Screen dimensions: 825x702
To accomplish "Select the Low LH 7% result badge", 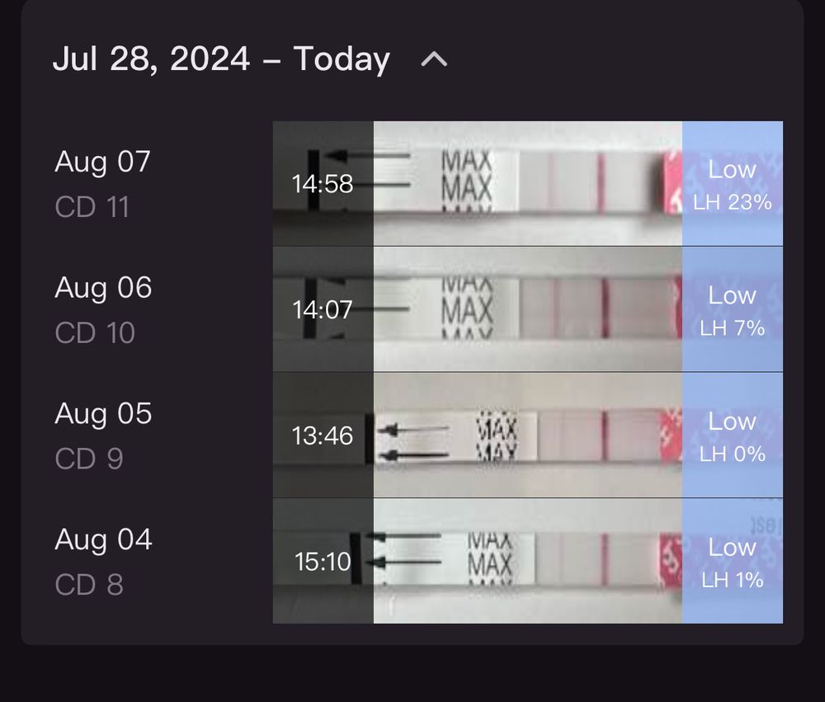I will 733,310.
